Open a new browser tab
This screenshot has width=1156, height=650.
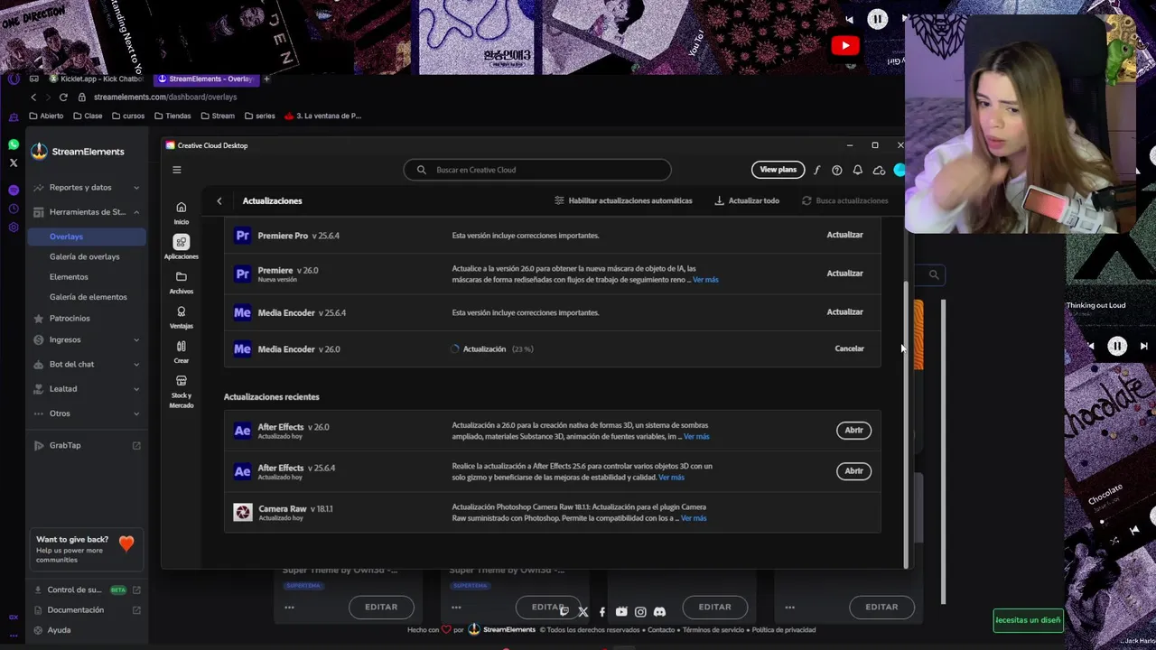point(266,79)
